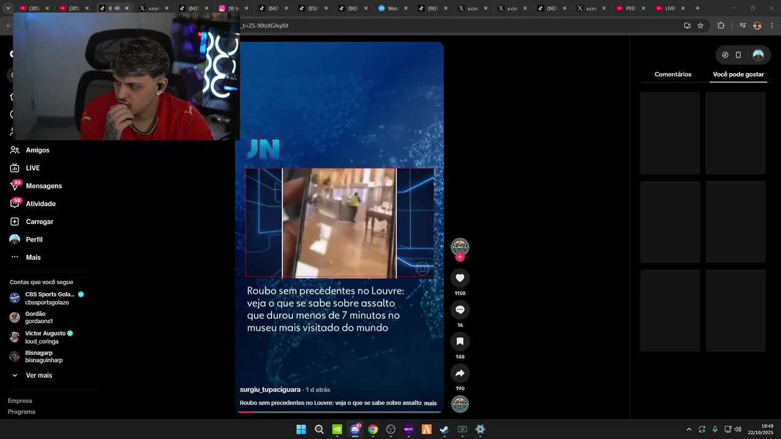Save the video with the bookmark icon

tap(460, 341)
